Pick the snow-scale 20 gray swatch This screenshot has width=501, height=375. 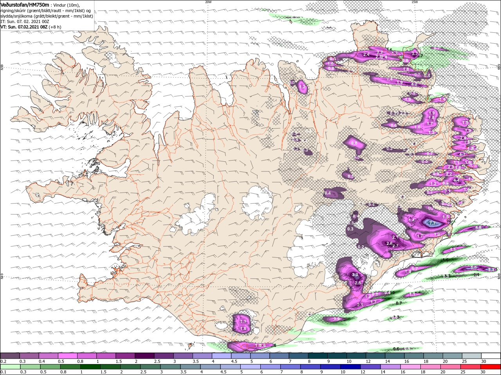pos(453,356)
